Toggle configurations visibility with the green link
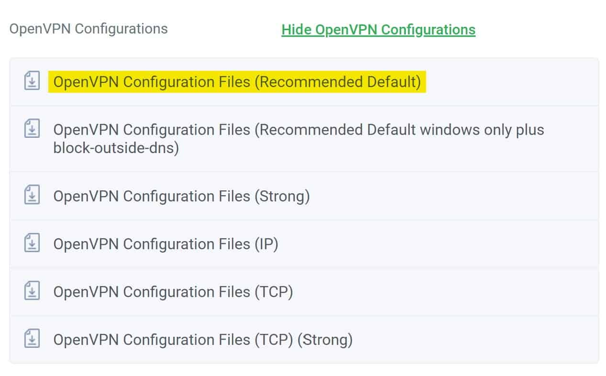 click(x=378, y=29)
